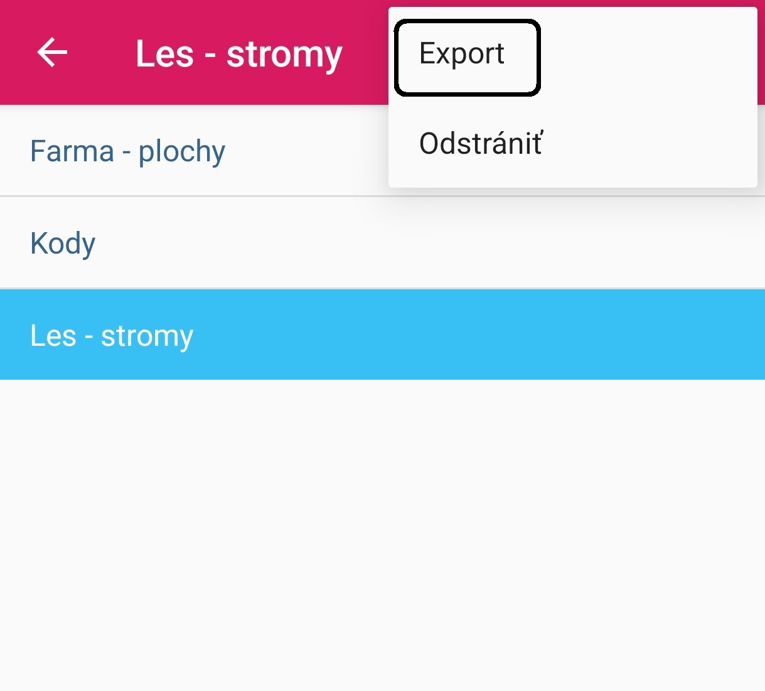Choose the middle list row labeled Kody
Screen dimensions: 765x691
point(382,243)
